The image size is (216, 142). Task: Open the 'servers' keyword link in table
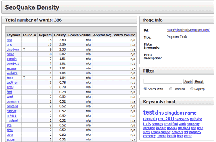coord(12,68)
